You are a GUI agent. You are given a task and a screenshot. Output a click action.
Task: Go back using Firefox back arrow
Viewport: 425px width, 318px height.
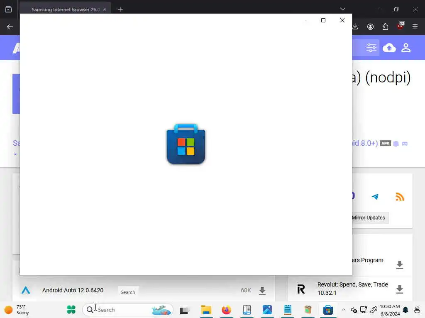pyautogui.click(x=10, y=26)
